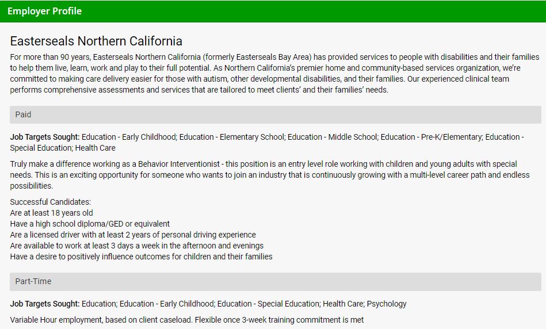
Task: Click the 'desire to positively influence outcomes' line
Action: point(141,257)
